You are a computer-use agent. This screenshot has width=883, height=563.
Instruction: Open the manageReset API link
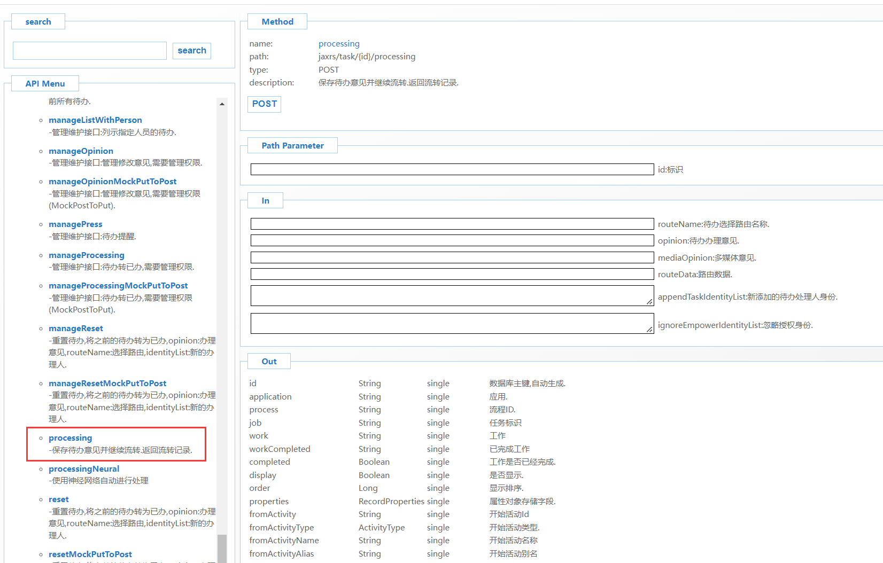click(x=75, y=329)
